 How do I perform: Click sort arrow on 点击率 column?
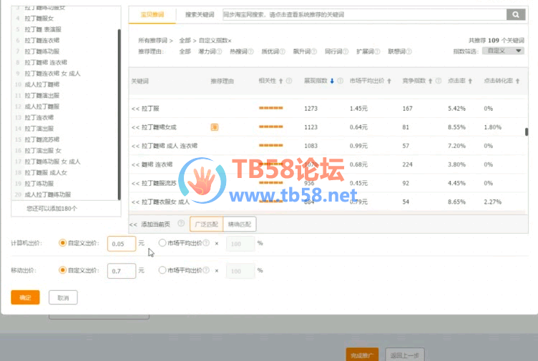pos(470,81)
